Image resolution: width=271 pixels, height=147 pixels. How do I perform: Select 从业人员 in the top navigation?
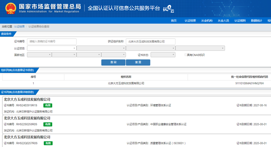point(223,21)
